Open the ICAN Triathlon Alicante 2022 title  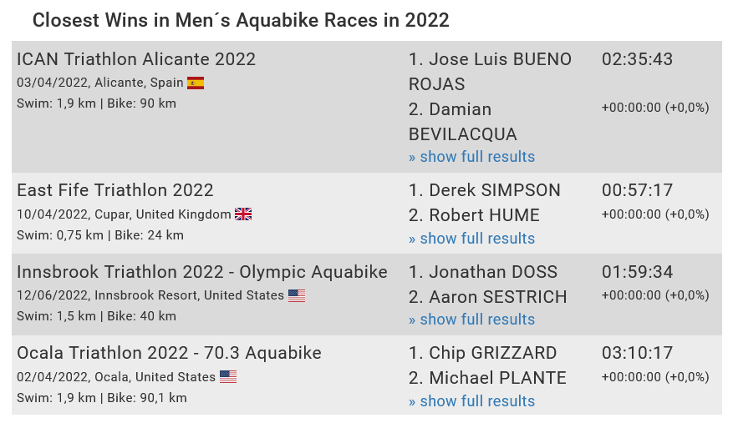click(136, 59)
